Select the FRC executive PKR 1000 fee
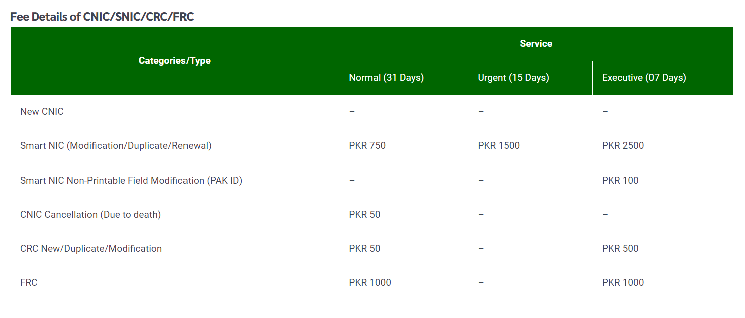 coord(623,283)
